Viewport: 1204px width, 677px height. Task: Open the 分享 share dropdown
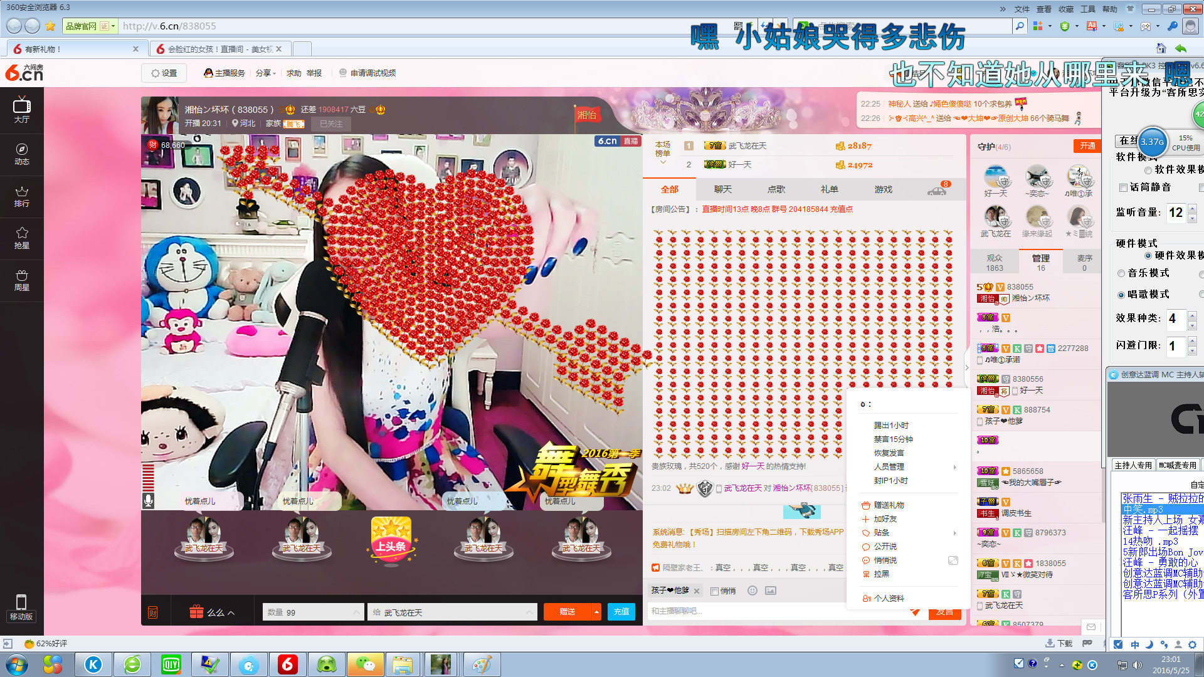pos(266,73)
